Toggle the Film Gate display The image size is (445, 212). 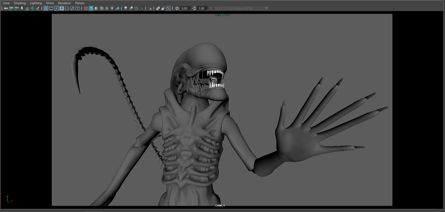pos(51,8)
